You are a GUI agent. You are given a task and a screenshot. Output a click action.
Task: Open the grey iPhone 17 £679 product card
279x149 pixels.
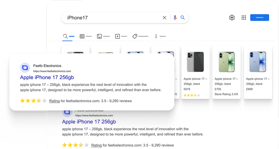click(195, 72)
